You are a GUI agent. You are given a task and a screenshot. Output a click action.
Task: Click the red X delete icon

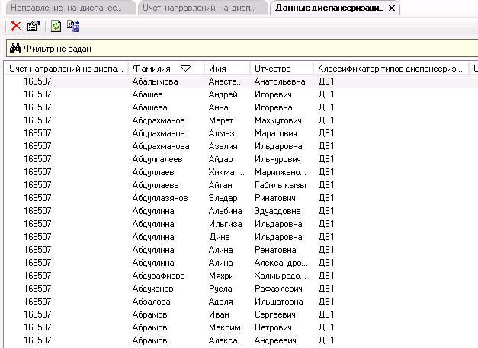coord(16,26)
